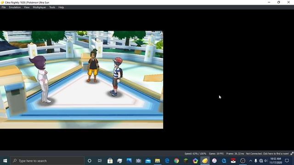
Task: Launch Microsoft Store from taskbar
Action: coord(110,161)
